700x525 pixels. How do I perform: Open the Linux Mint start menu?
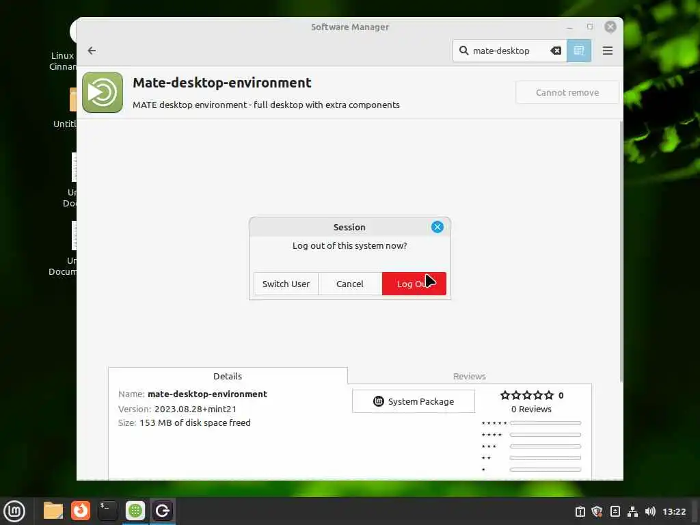coord(14,511)
